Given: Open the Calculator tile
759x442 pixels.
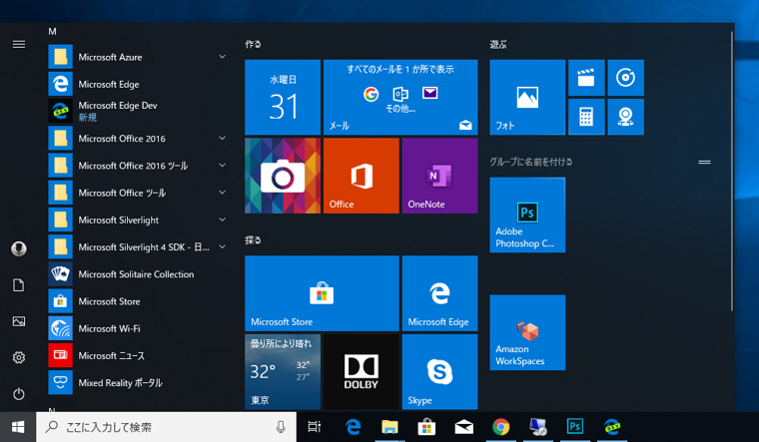Looking at the screenshot, I should point(586,117).
